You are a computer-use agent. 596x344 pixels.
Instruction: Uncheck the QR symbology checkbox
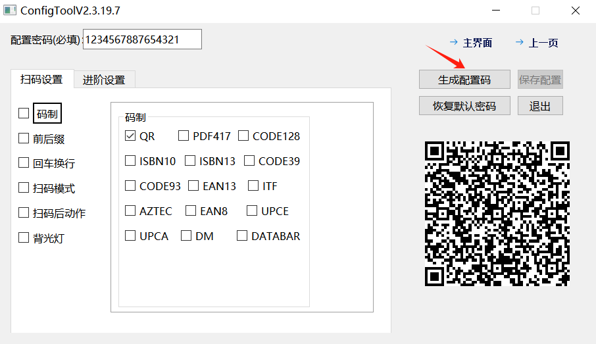[130, 135]
